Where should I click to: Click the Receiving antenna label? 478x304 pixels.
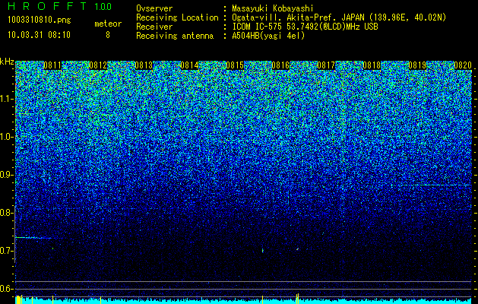point(175,36)
